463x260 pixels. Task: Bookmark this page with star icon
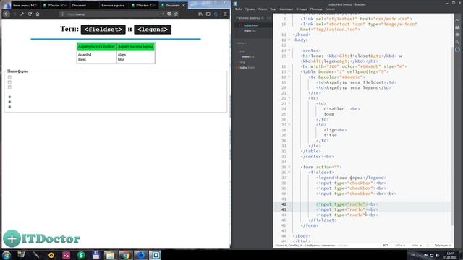click(x=177, y=14)
